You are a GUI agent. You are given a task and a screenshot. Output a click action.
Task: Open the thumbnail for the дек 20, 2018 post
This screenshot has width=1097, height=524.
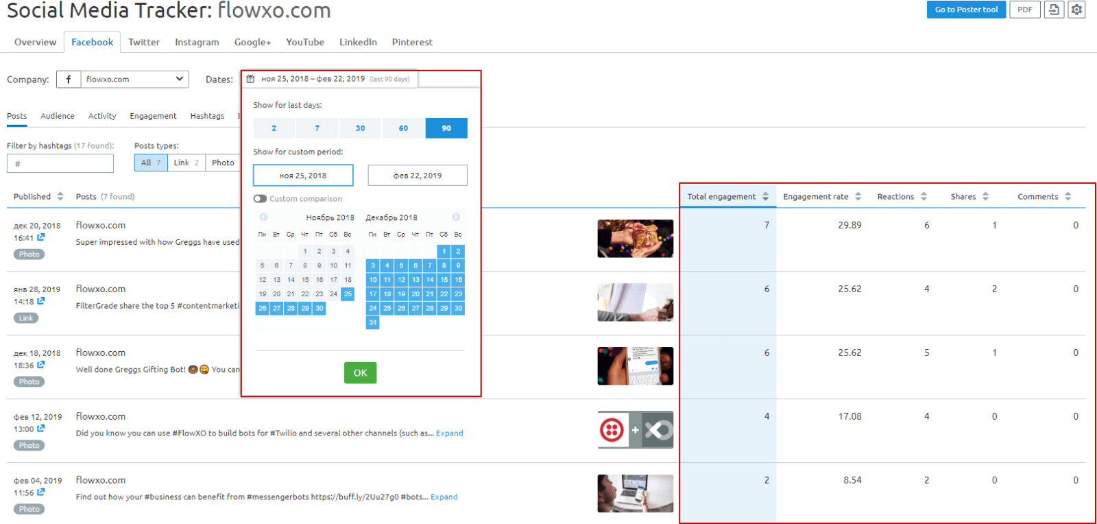636,239
